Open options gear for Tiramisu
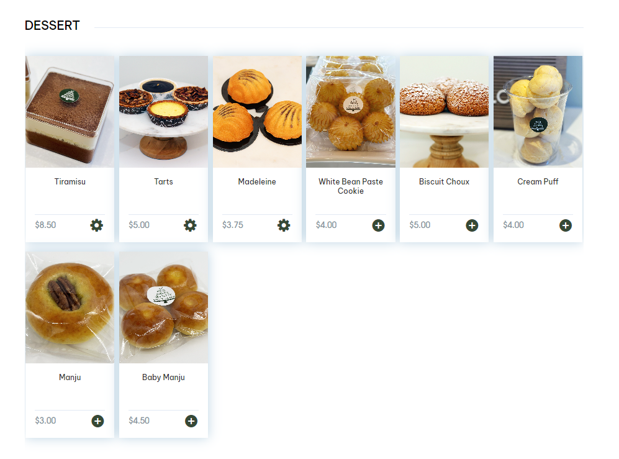 [x=96, y=225]
